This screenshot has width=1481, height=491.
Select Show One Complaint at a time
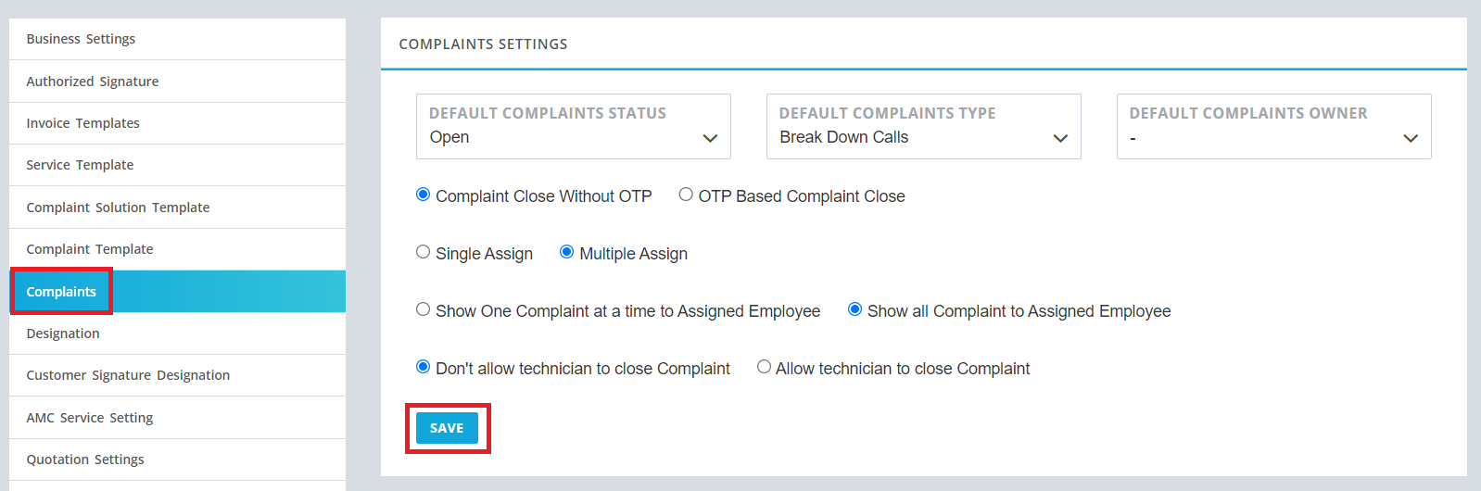click(x=424, y=309)
